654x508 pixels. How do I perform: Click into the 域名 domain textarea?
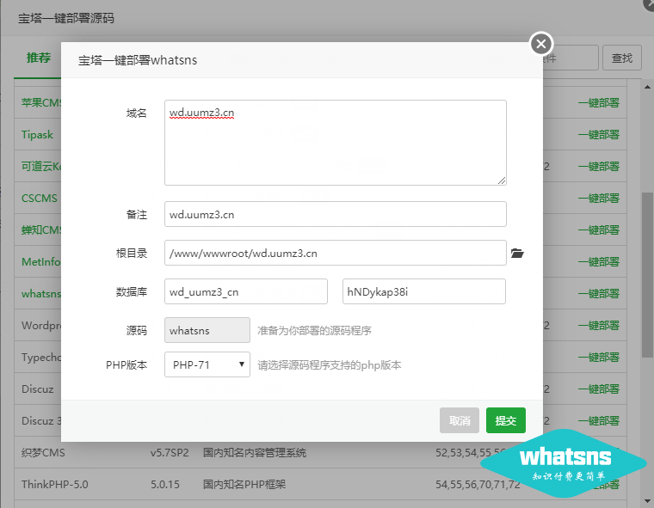pyautogui.click(x=335, y=142)
